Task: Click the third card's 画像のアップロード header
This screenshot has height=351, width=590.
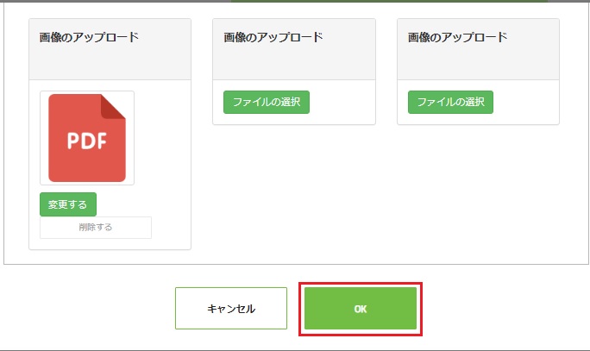Action: pos(457,37)
